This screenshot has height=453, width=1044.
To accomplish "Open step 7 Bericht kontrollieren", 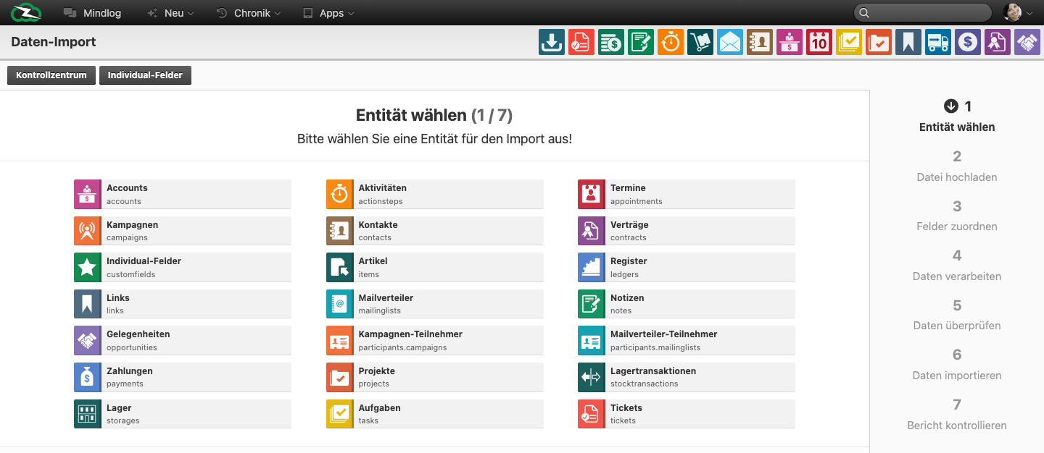I will [x=957, y=414].
